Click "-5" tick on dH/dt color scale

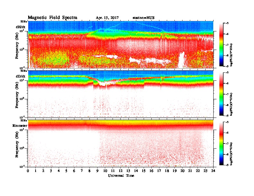pyautogui.click(x=227, y=23)
